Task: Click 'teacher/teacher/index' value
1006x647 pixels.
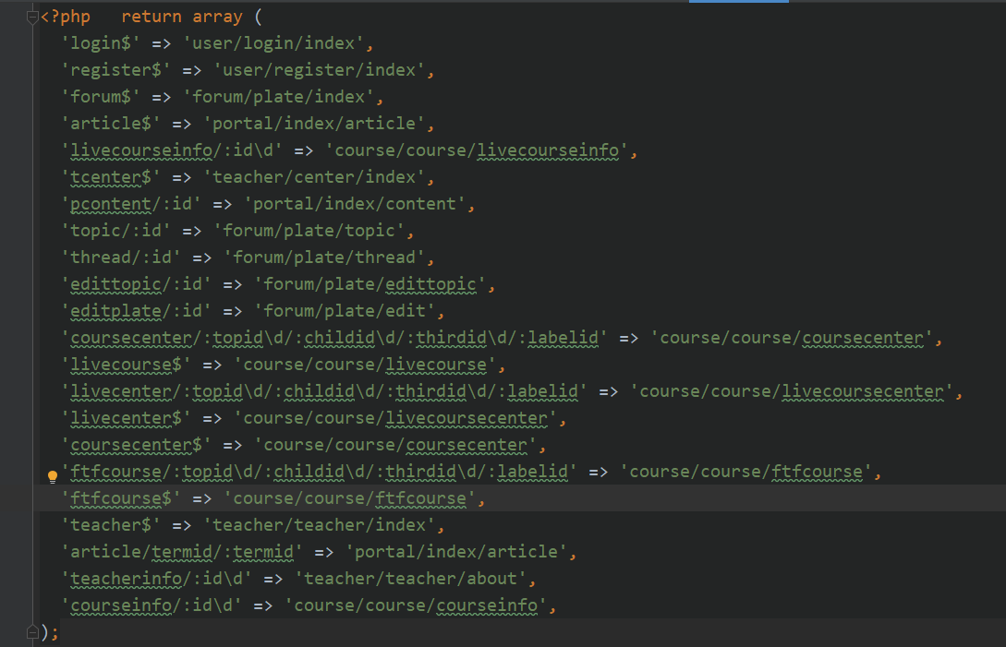Action: tap(320, 525)
